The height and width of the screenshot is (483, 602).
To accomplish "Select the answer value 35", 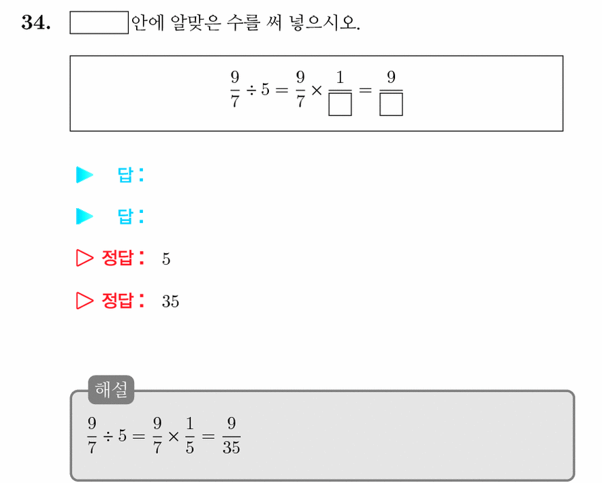I will (170, 301).
